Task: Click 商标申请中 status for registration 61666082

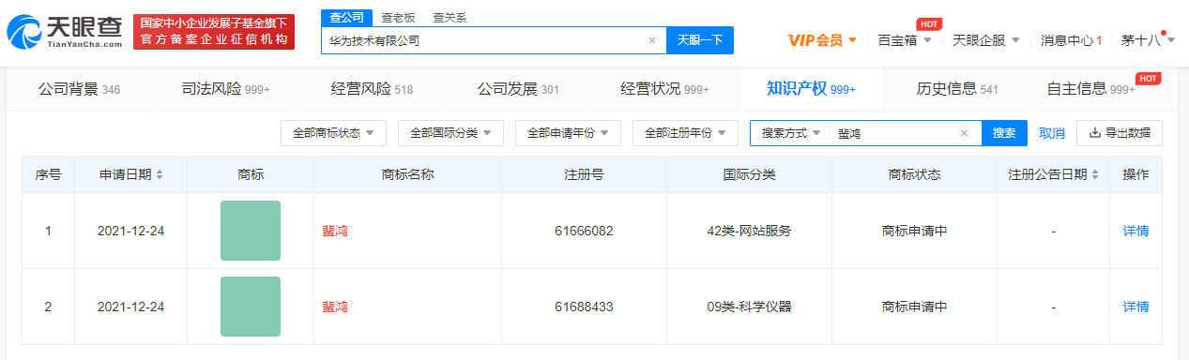Action: [x=914, y=231]
